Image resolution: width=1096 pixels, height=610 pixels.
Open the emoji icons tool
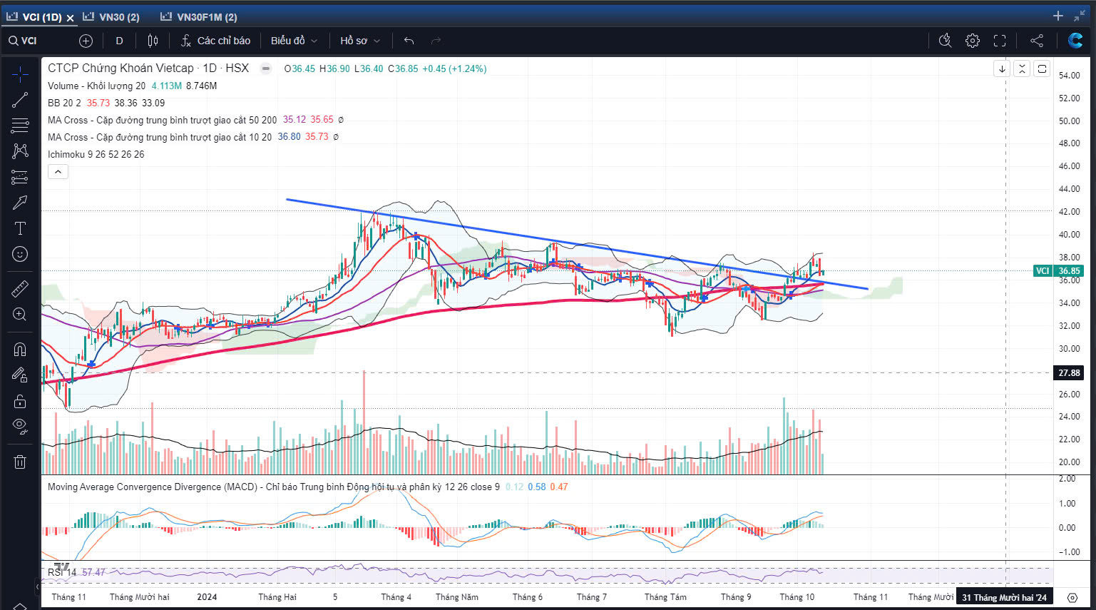pos(20,254)
